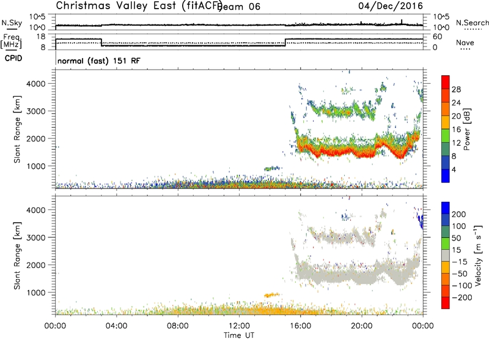Click the Time UT axis title
The image size is (489, 339).
(239, 335)
